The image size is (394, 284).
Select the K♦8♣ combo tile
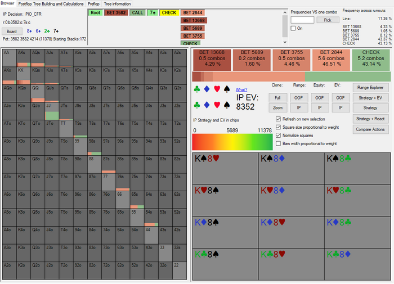coord(357,232)
